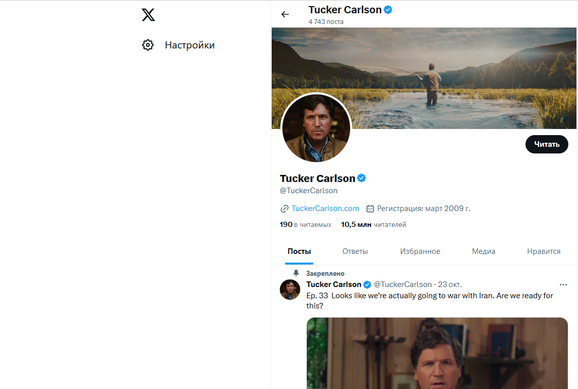Go back using the arrow icon
Viewport: 578px width, 389px height.
pyautogui.click(x=285, y=14)
